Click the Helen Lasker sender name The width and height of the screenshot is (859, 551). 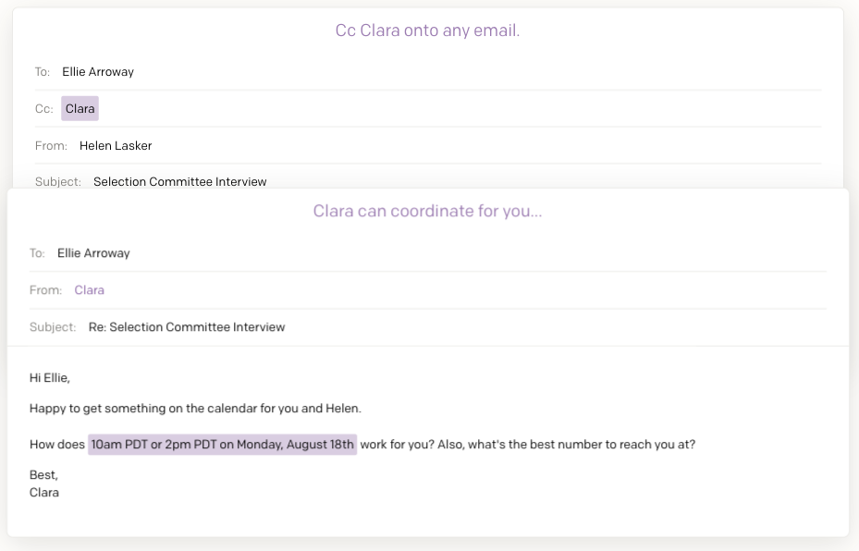click(116, 146)
